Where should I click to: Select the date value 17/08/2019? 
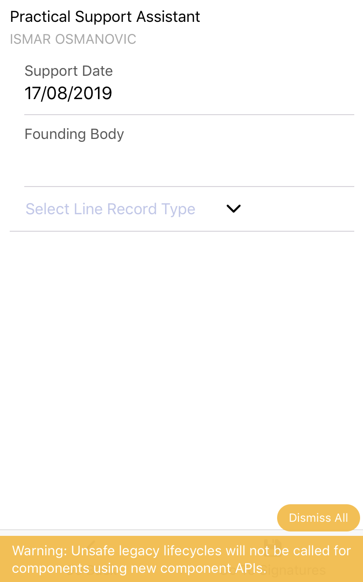(x=68, y=93)
